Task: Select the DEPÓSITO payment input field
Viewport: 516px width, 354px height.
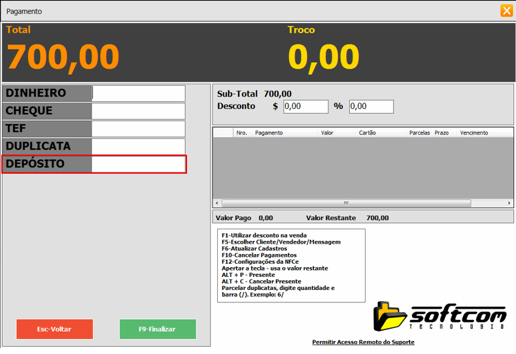Action: point(139,164)
